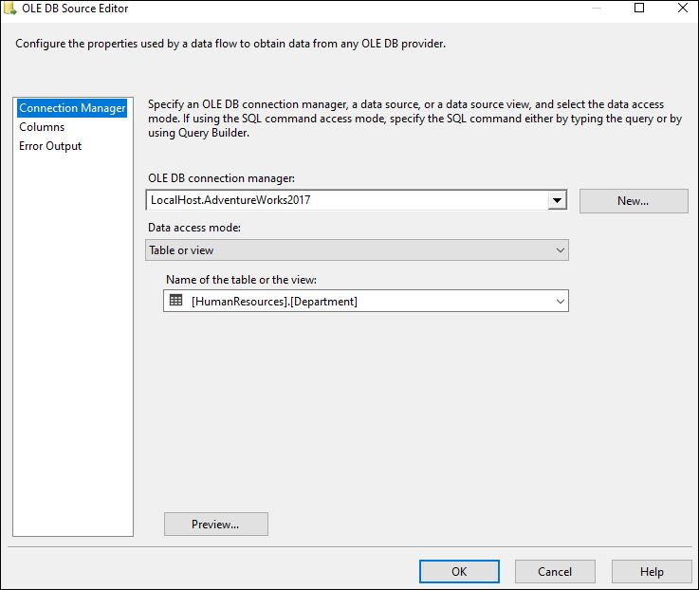Select Connection Manager page in left list
The image size is (699, 590).
click(72, 108)
